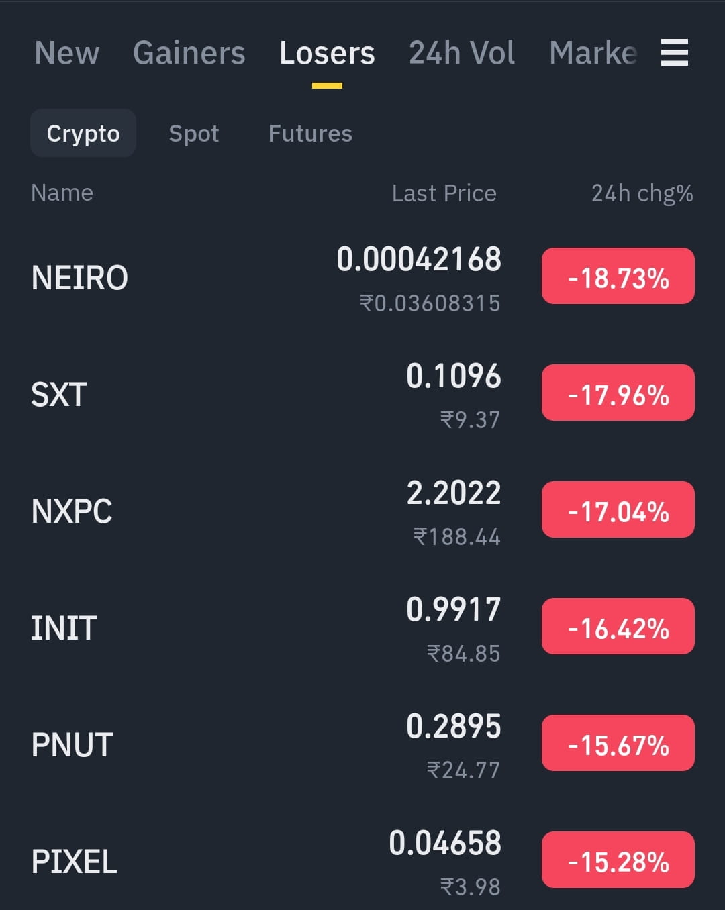Switch to the Gainers tab
The image size is (725, 910).
pos(189,53)
